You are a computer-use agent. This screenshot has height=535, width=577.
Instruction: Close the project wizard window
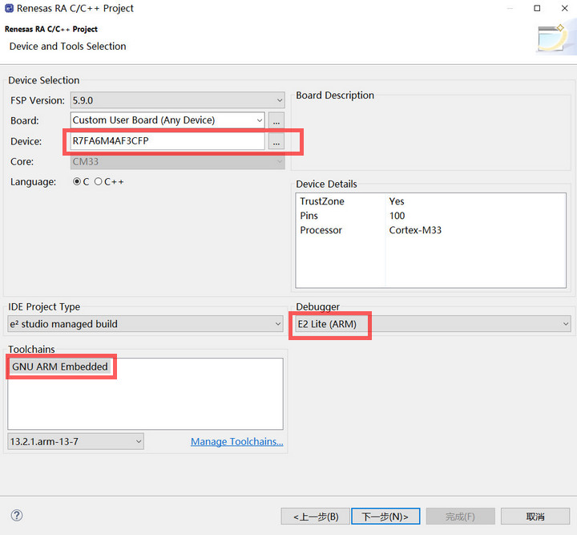click(564, 8)
